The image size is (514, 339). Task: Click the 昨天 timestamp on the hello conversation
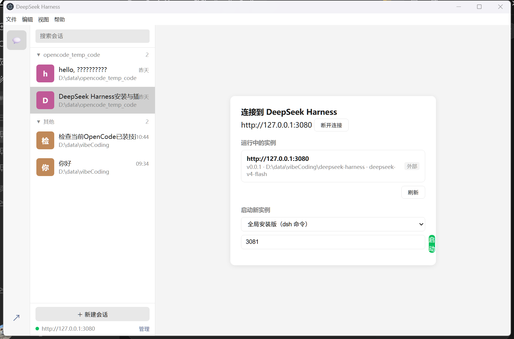(144, 70)
